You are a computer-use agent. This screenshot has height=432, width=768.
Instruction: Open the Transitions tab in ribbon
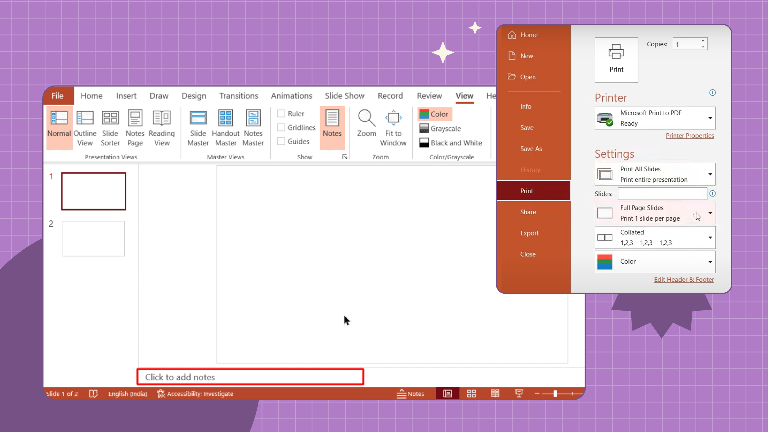coord(238,95)
